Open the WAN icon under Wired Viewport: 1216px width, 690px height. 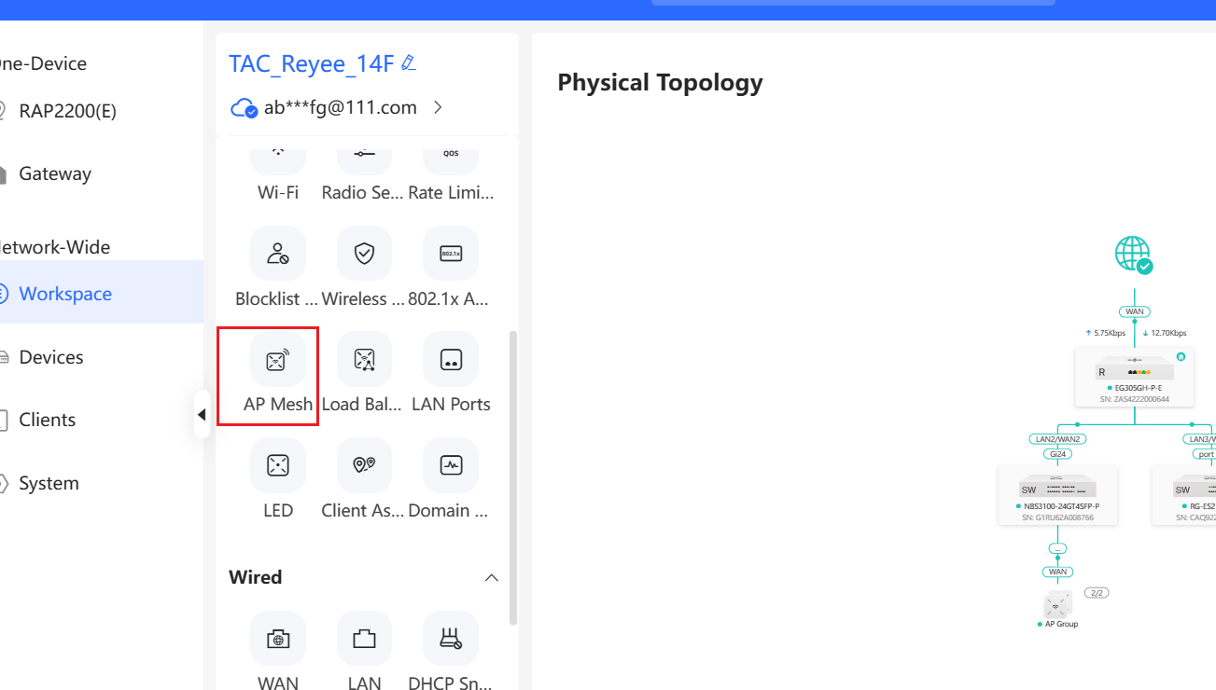pyautogui.click(x=277, y=639)
